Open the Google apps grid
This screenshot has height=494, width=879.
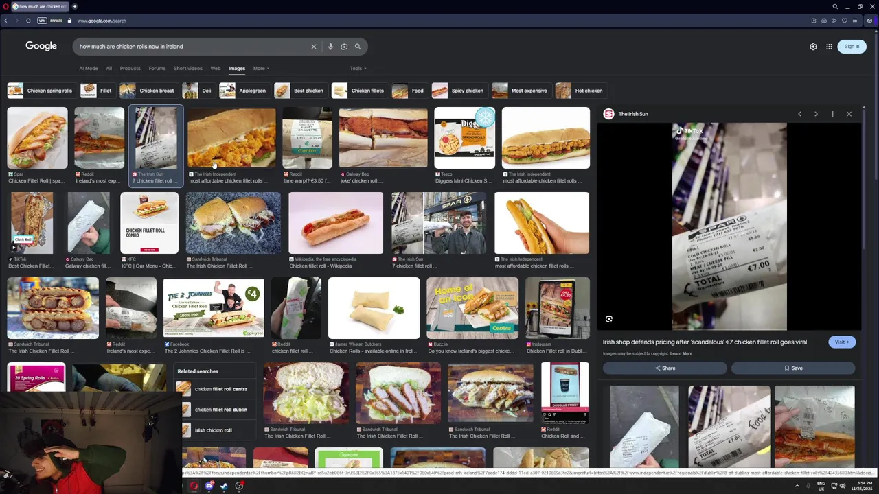[829, 47]
